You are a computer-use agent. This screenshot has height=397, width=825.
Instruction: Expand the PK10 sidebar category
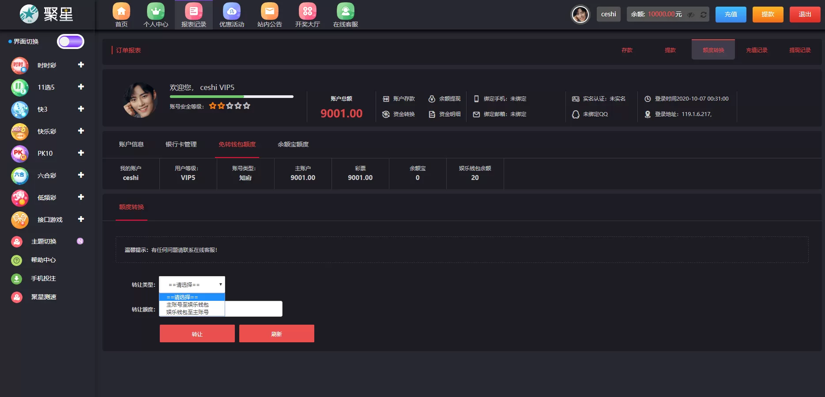coord(81,153)
